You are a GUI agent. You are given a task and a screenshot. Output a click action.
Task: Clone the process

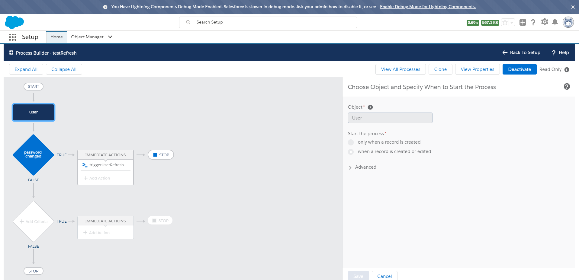[440, 69]
